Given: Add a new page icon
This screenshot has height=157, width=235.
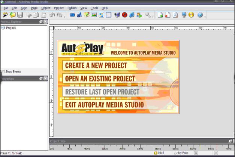Looking at the screenshot, I should (160, 15).
